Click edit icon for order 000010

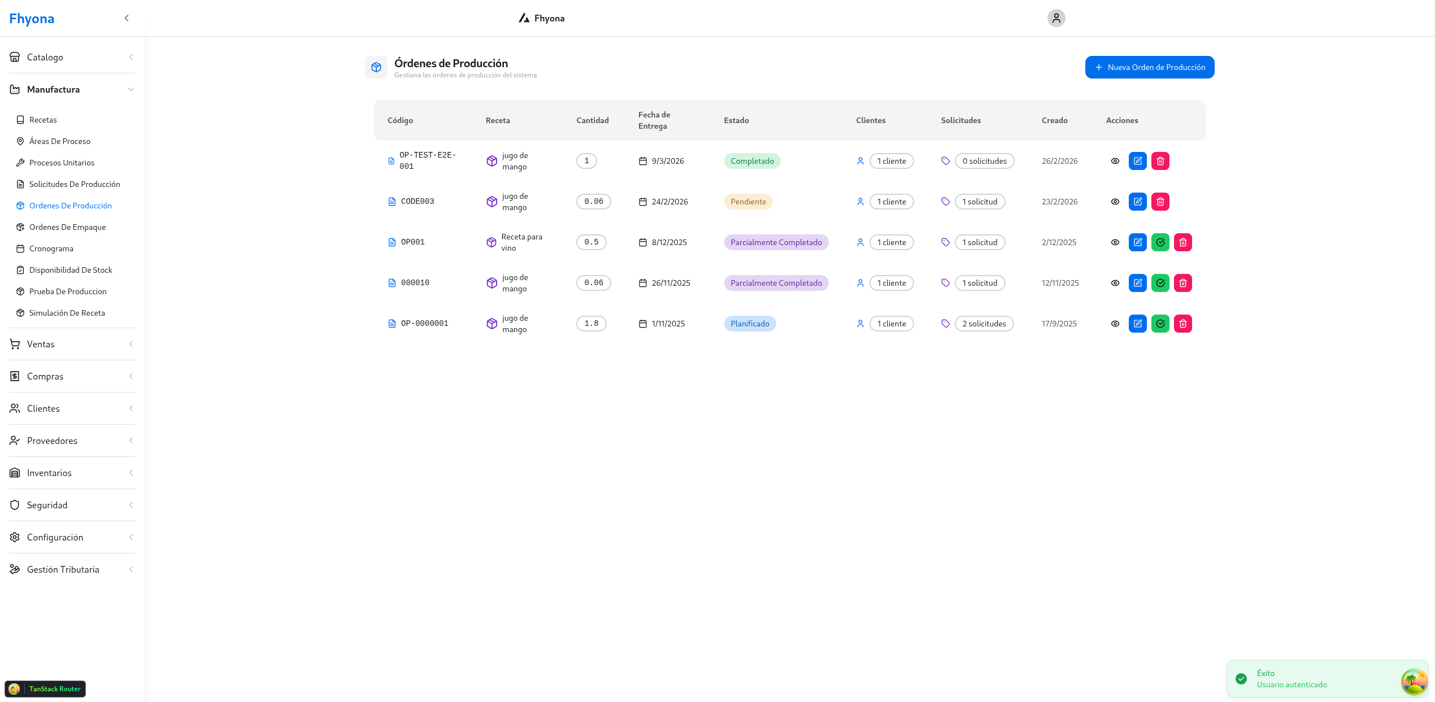pyautogui.click(x=1137, y=283)
